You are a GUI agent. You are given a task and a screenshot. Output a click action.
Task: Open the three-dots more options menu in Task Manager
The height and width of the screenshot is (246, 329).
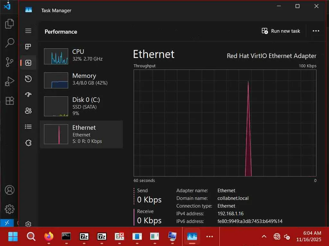pos(316,31)
